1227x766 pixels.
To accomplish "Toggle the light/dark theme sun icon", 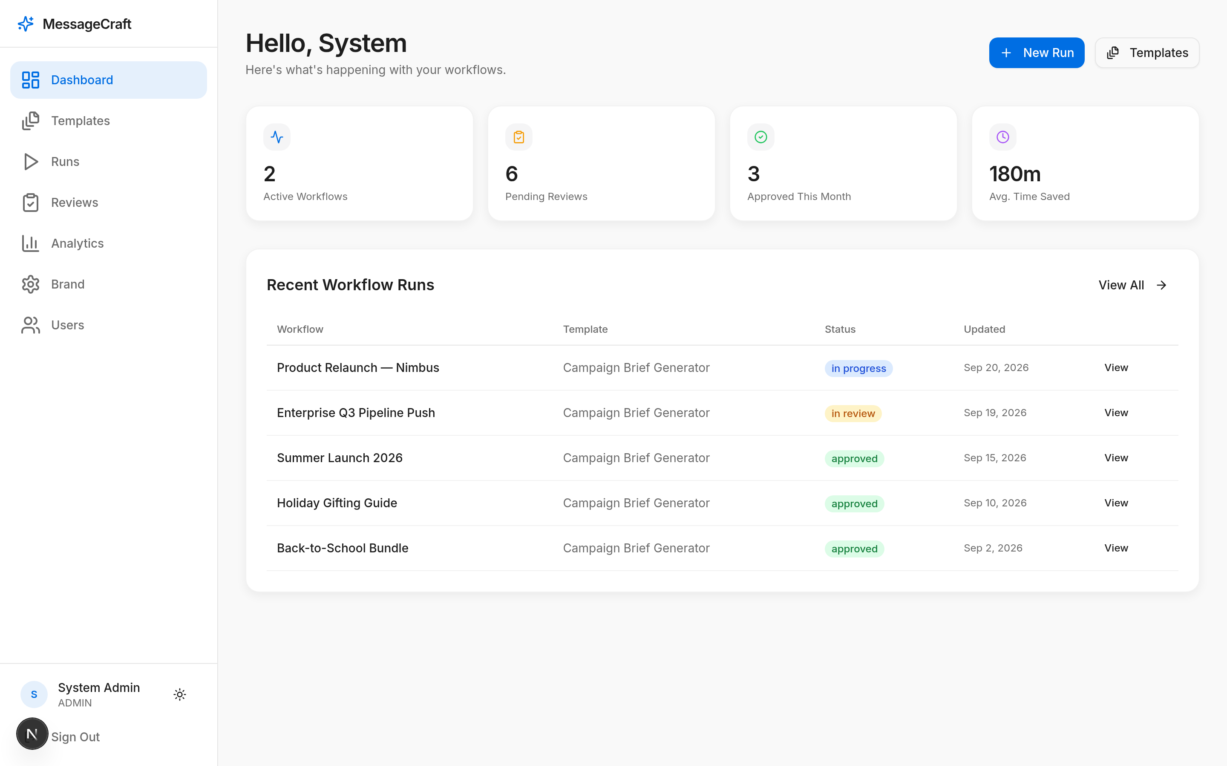I will [x=179, y=694].
